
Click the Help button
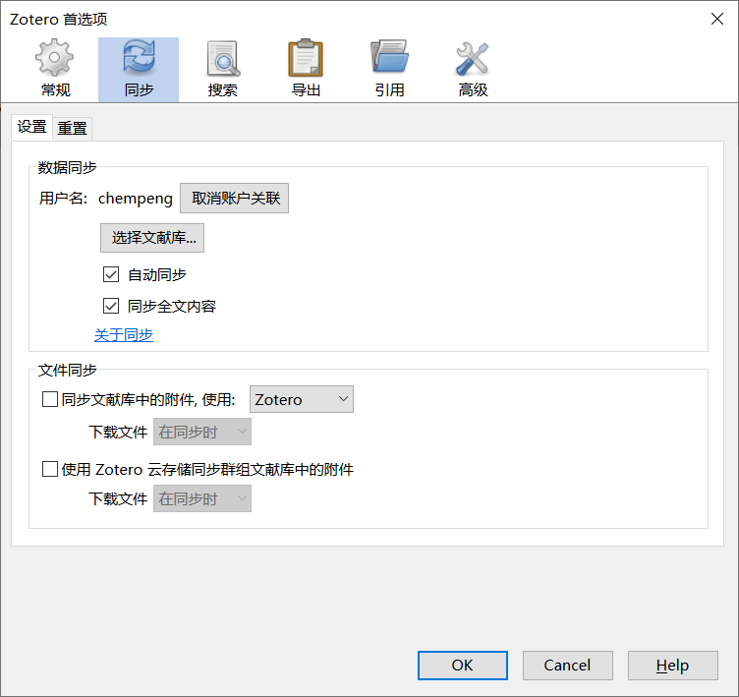(x=672, y=666)
